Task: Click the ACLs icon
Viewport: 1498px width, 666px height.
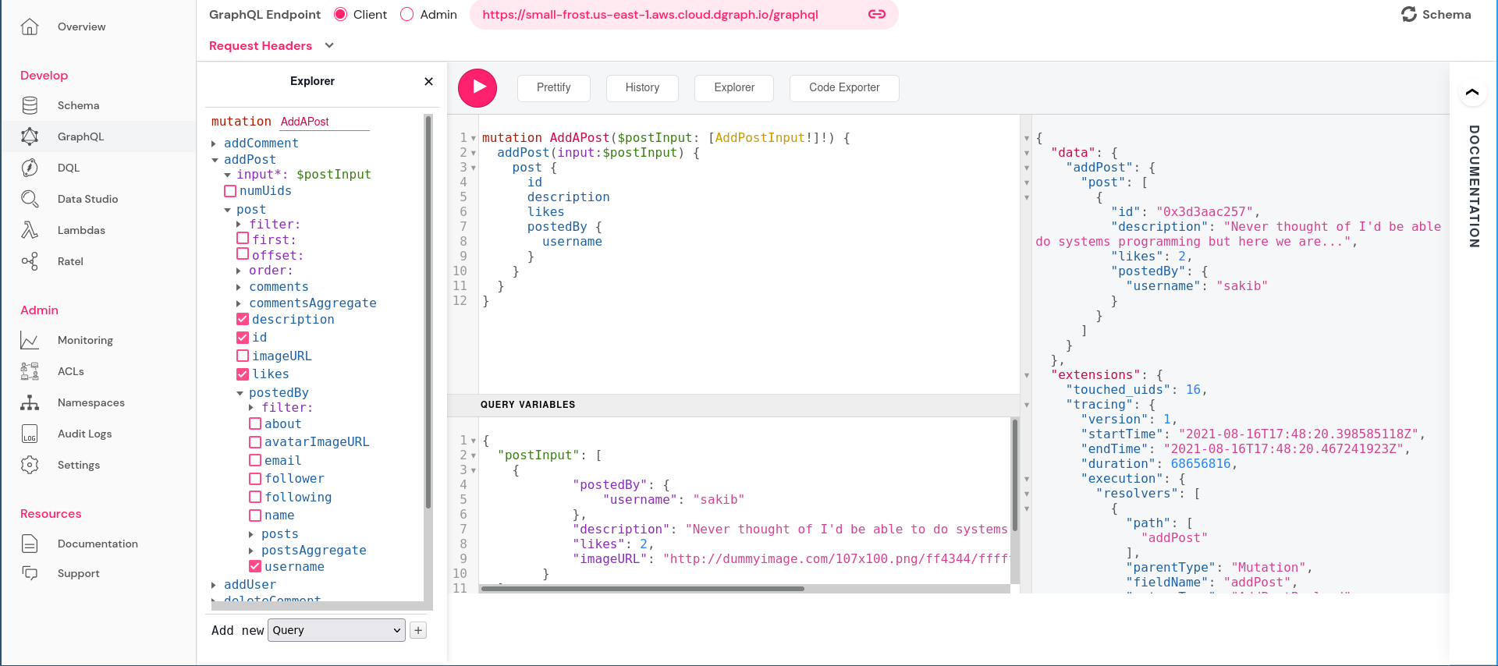Action: click(x=30, y=371)
